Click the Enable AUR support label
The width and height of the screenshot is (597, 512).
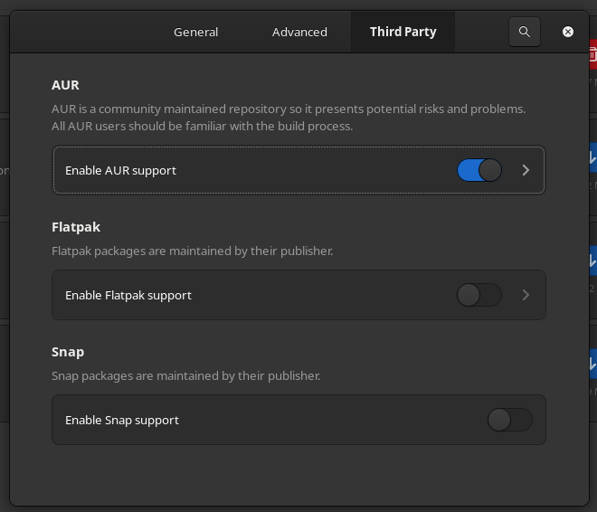tap(120, 171)
